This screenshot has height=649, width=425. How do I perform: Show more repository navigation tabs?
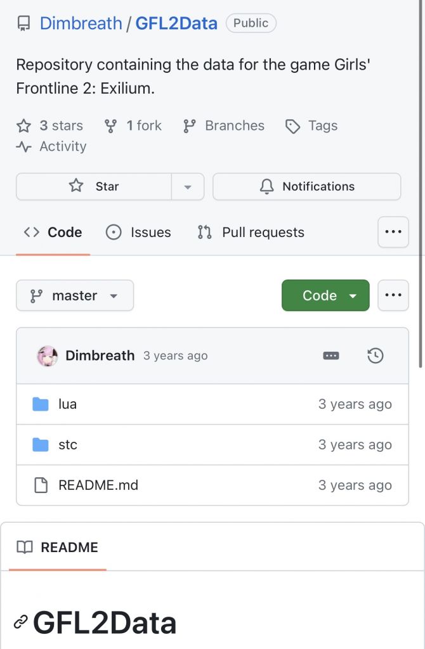[x=393, y=232]
